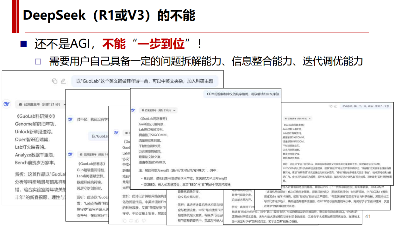
Task: Click DeepSeek avatar beside the 25-second thinking chip
Action: tap(134, 110)
